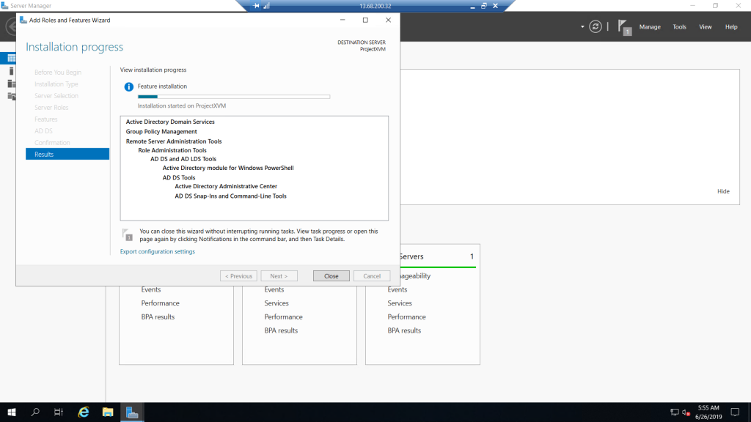Open the Notifications flag in Server Manager

click(x=625, y=27)
